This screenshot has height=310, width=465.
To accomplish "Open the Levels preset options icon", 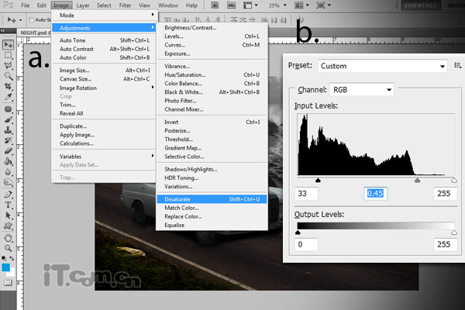I will pos(458,66).
